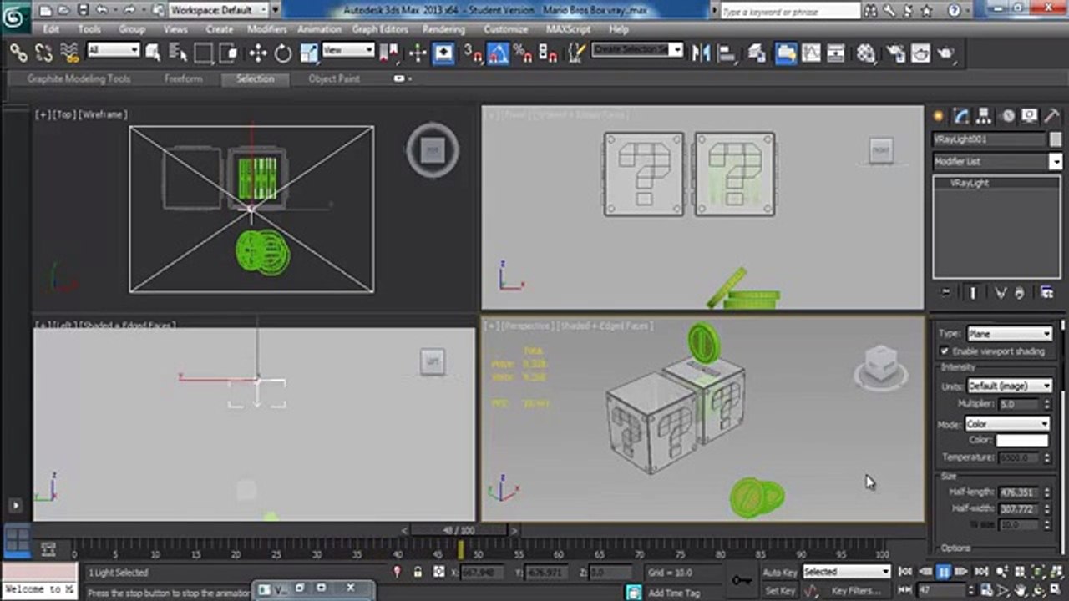Toggle the Selection Lock padlock
1069x601 pixels.
(x=418, y=573)
